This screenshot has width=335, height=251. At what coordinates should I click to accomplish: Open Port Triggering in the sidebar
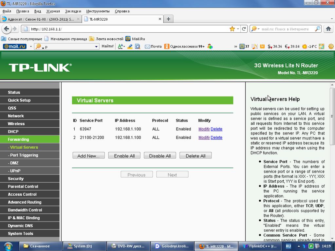tap(24, 155)
